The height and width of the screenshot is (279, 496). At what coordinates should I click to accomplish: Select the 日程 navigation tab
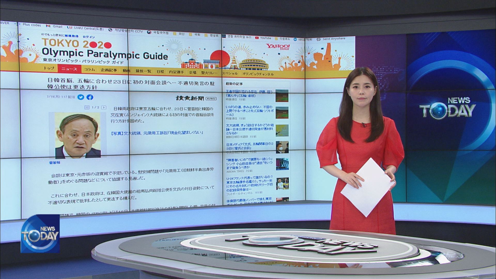pos(160,72)
